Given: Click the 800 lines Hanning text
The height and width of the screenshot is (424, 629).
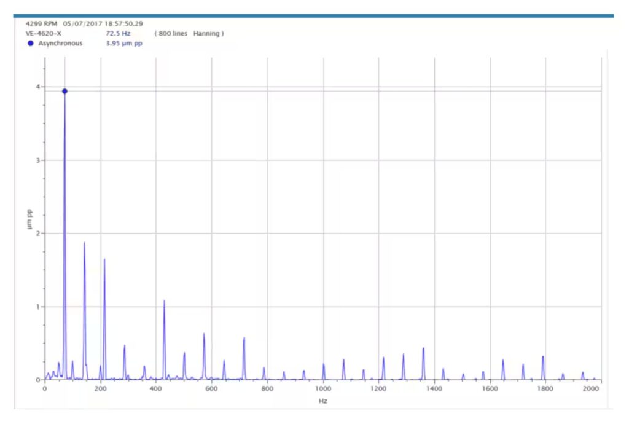Looking at the screenshot, I should tap(189, 33).
